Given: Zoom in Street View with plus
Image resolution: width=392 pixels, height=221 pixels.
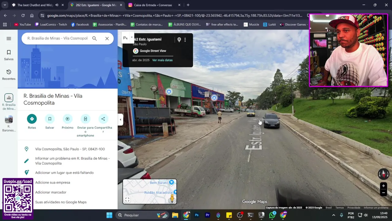Looking at the screenshot, I should (x=383, y=186).
